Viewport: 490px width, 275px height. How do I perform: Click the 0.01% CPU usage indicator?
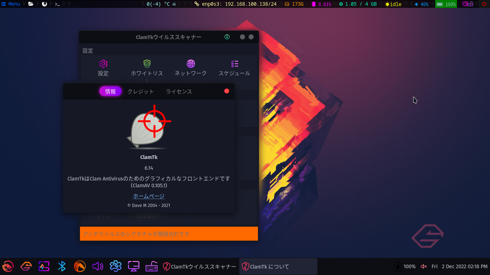(321, 4)
